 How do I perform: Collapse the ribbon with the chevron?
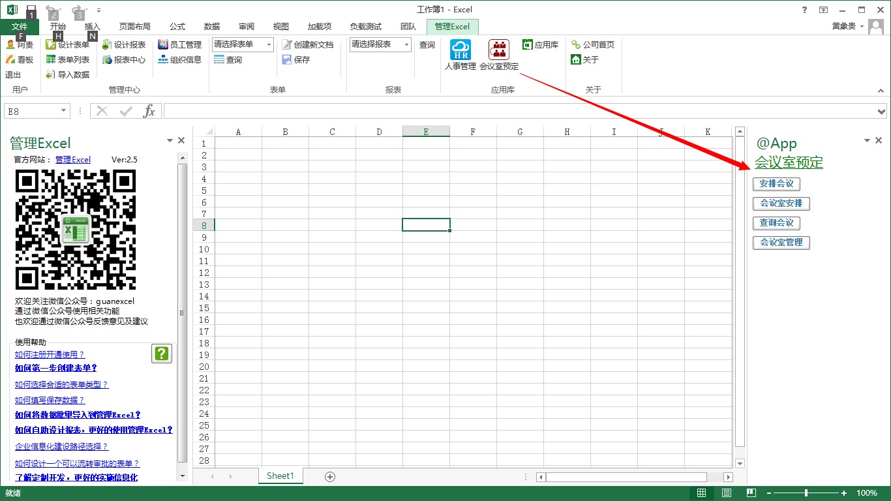click(x=880, y=90)
